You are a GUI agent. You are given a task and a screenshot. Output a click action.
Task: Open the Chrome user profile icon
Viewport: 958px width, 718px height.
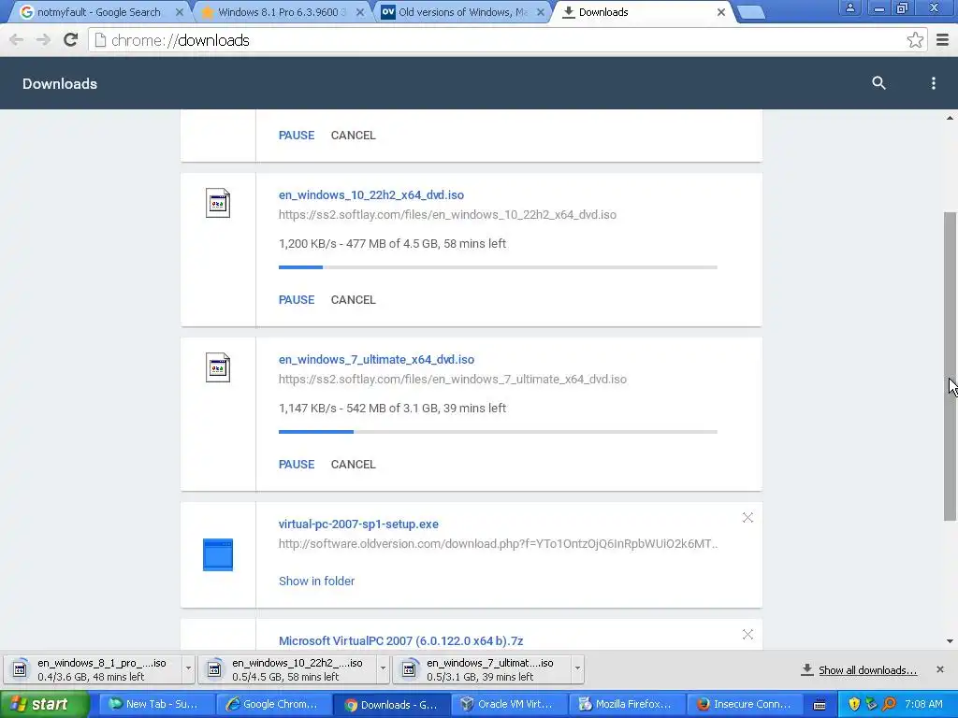[x=849, y=7]
